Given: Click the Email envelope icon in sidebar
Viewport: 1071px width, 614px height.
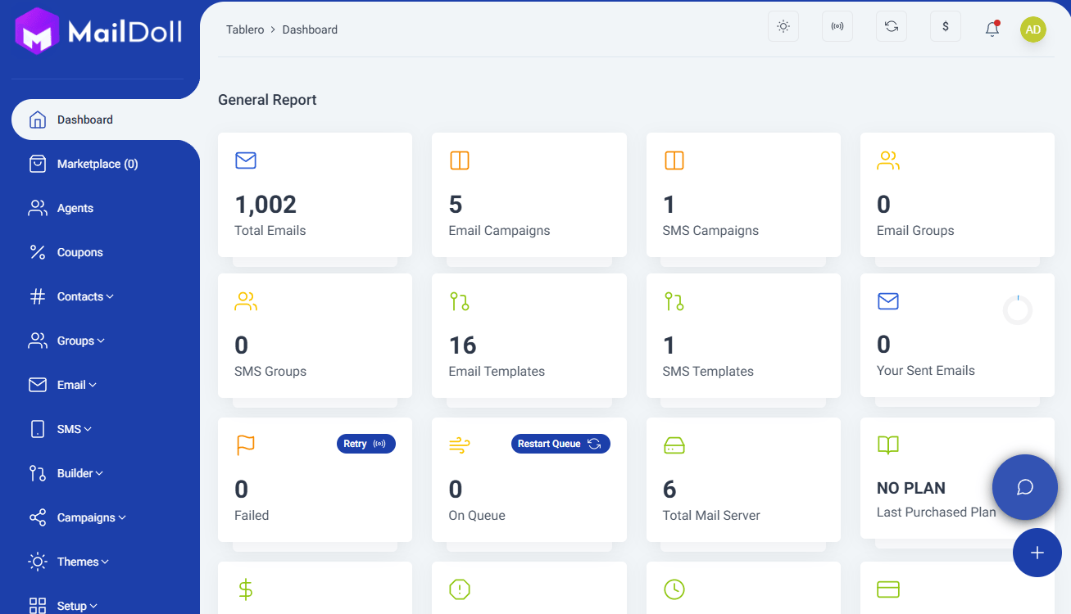Looking at the screenshot, I should [38, 385].
